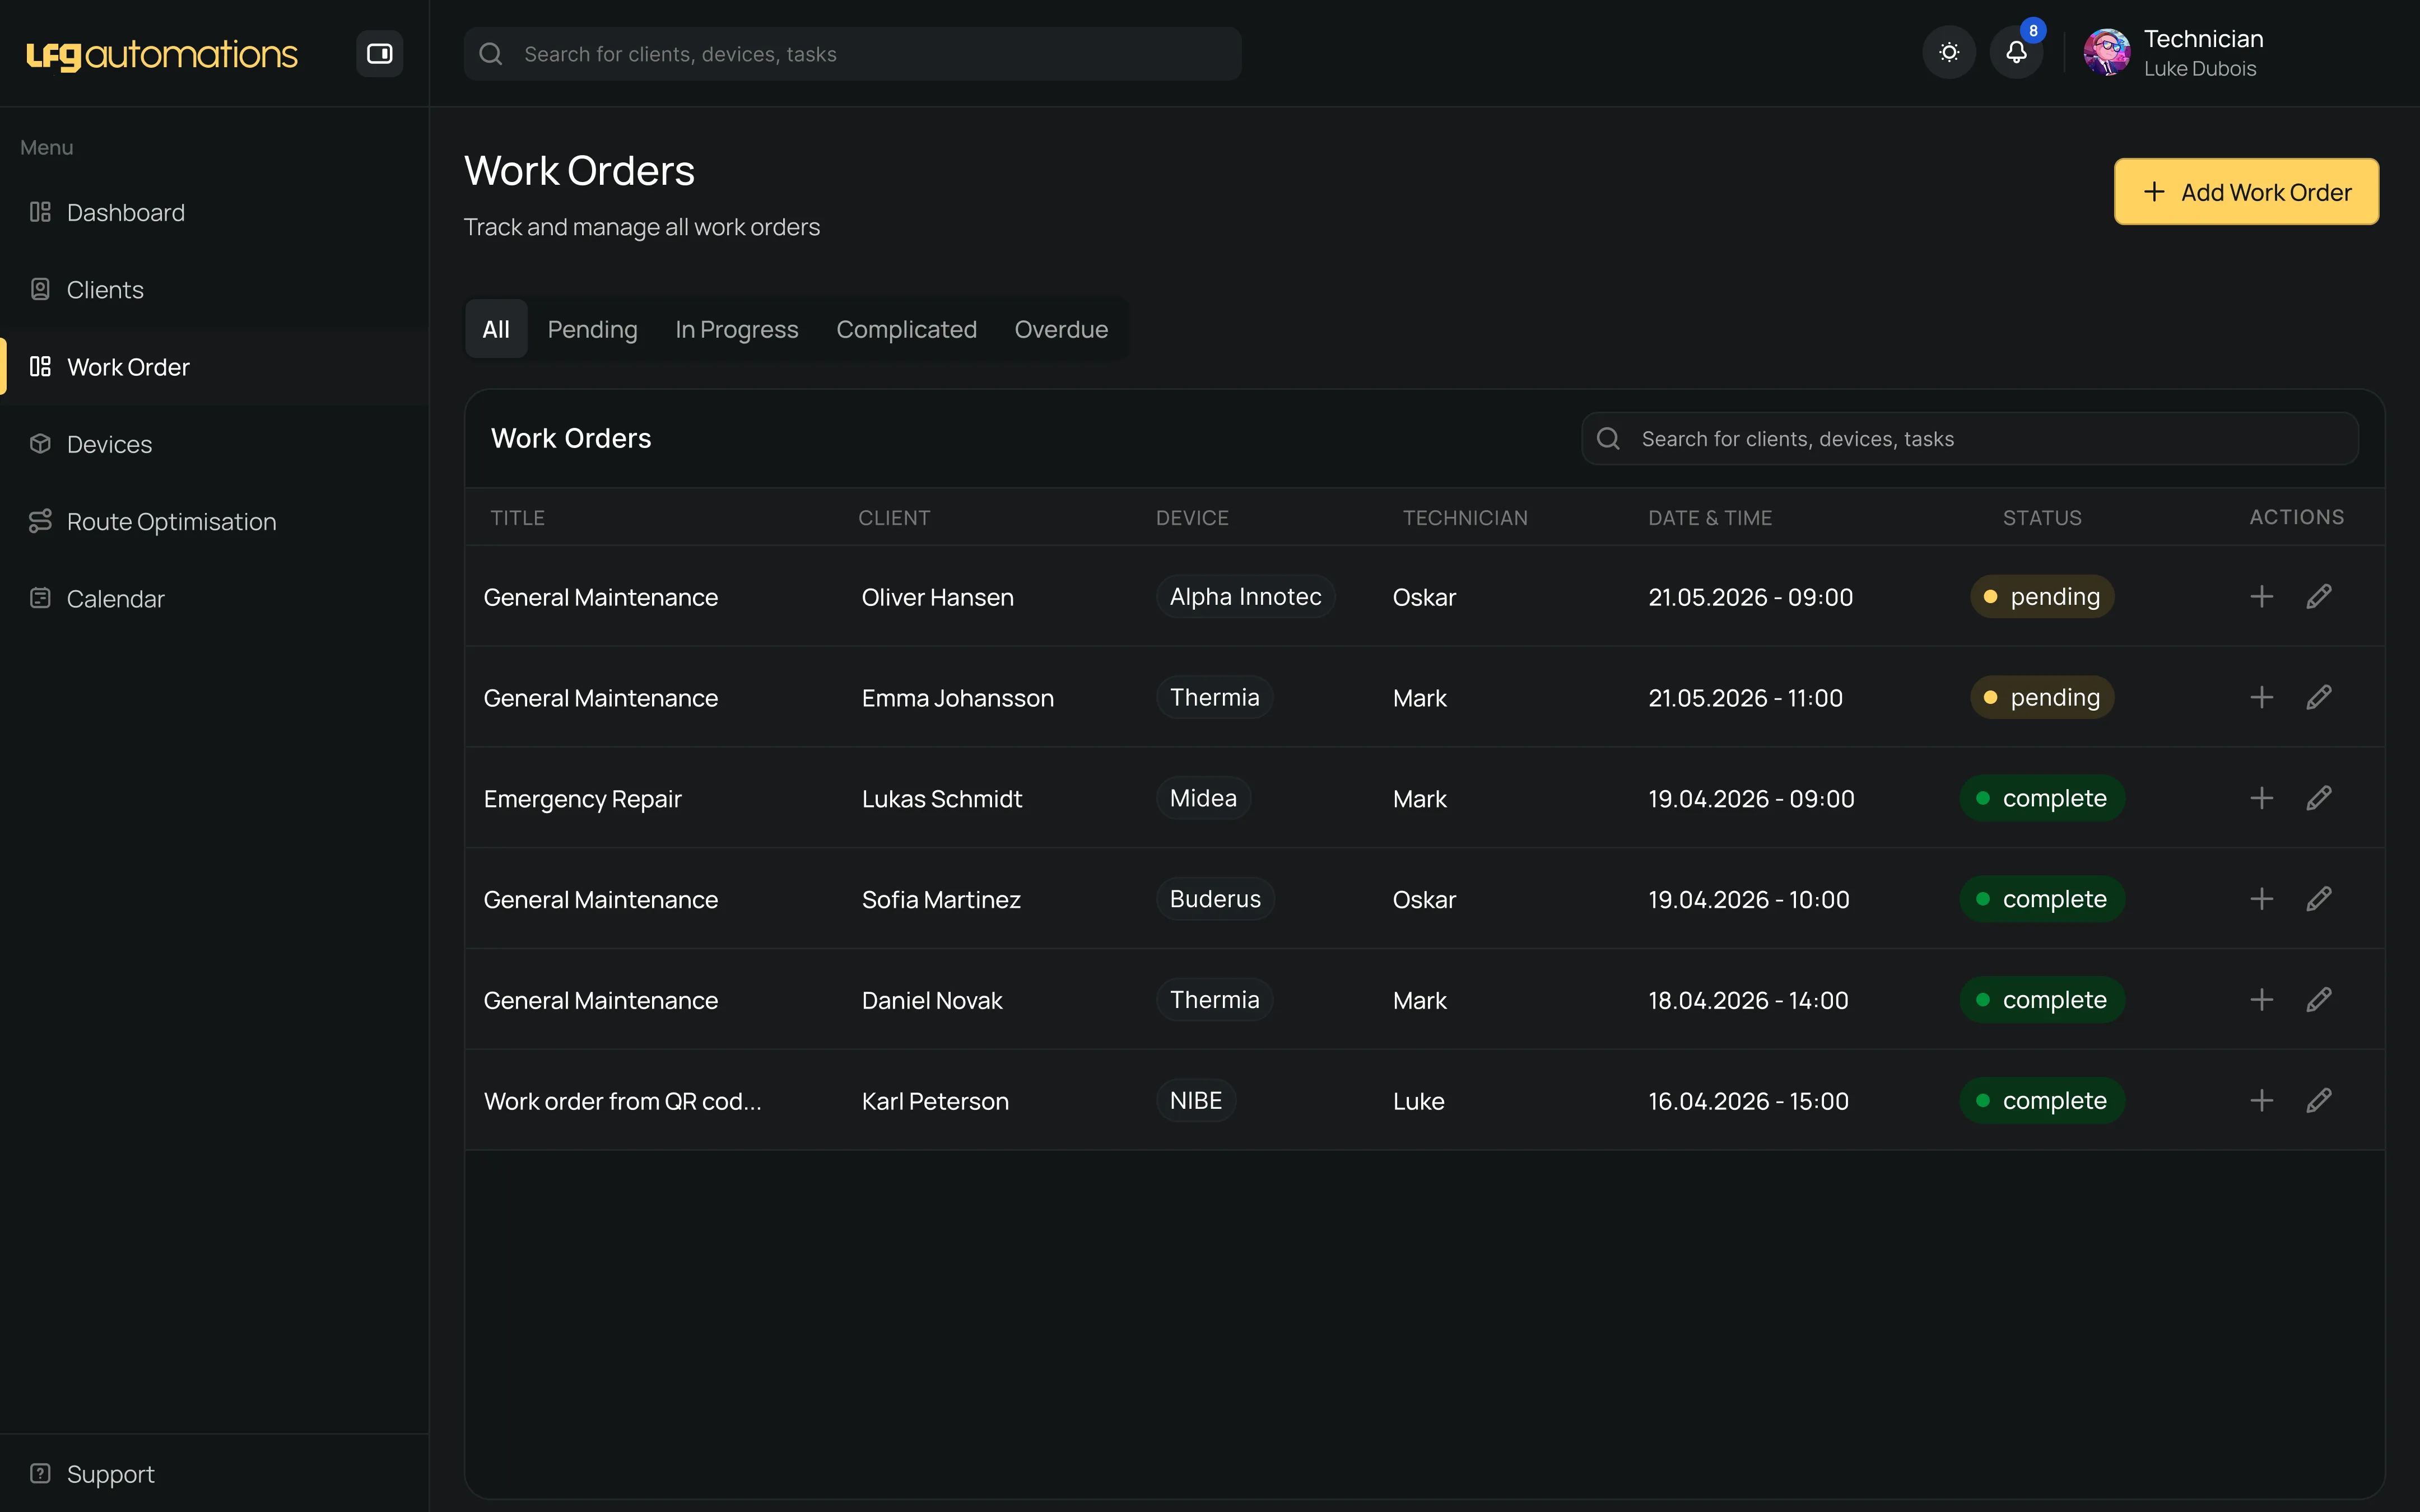Viewport: 2420px width, 1512px height.
Task: Click the Route Optimisation icon
Action: click(40, 521)
